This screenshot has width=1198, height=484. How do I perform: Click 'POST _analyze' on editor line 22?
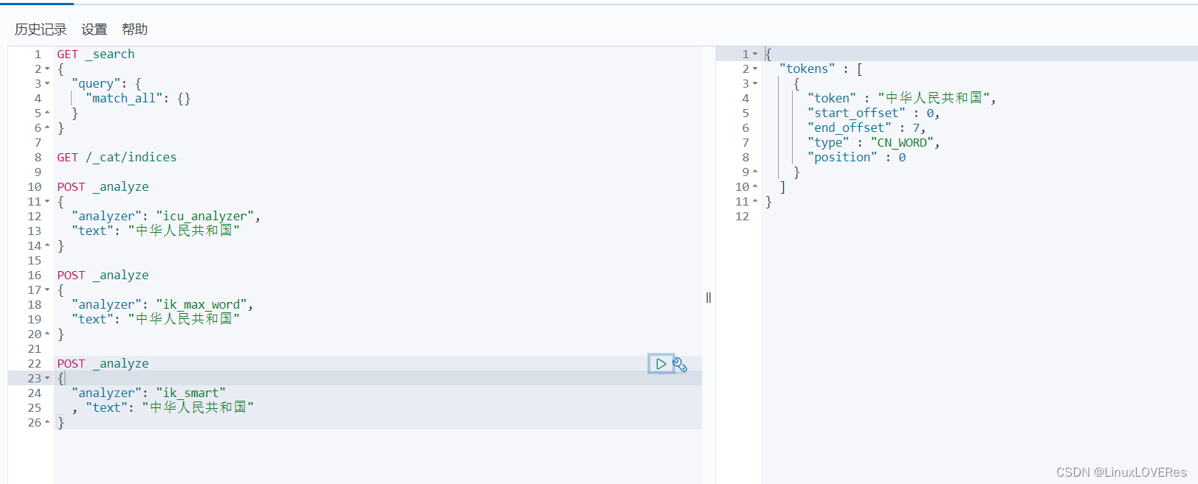click(103, 364)
